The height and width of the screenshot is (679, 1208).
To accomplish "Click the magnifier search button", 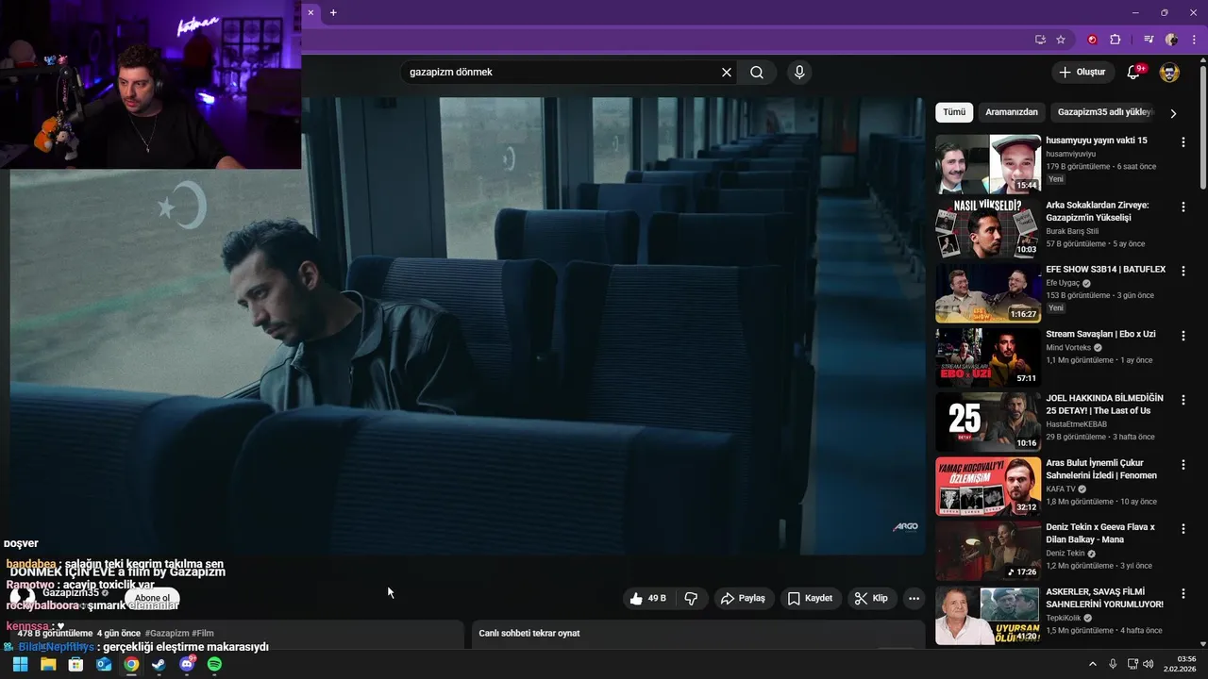I will tap(757, 73).
